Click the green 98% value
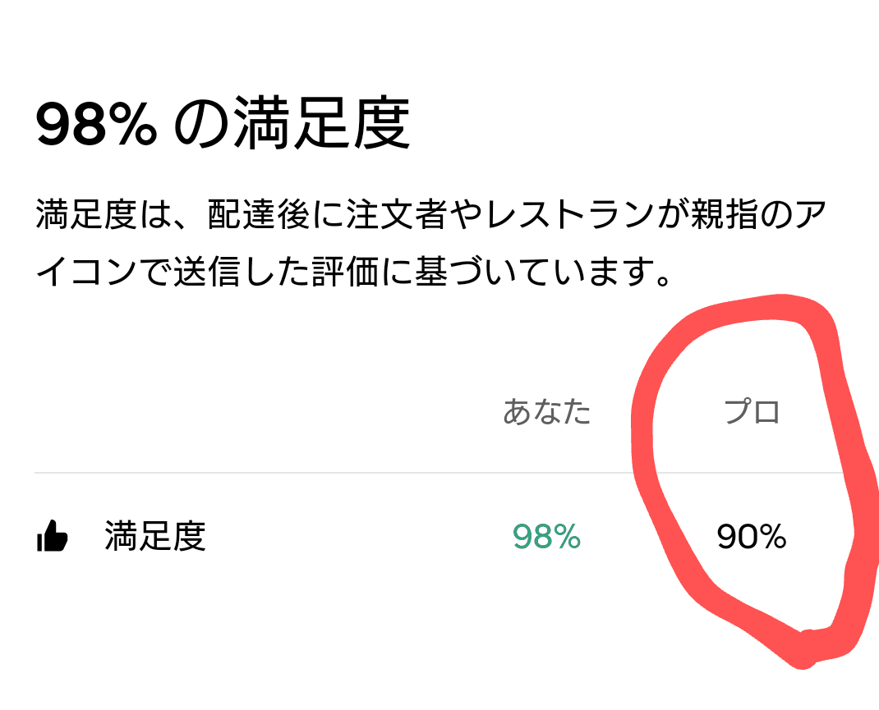 [547, 538]
